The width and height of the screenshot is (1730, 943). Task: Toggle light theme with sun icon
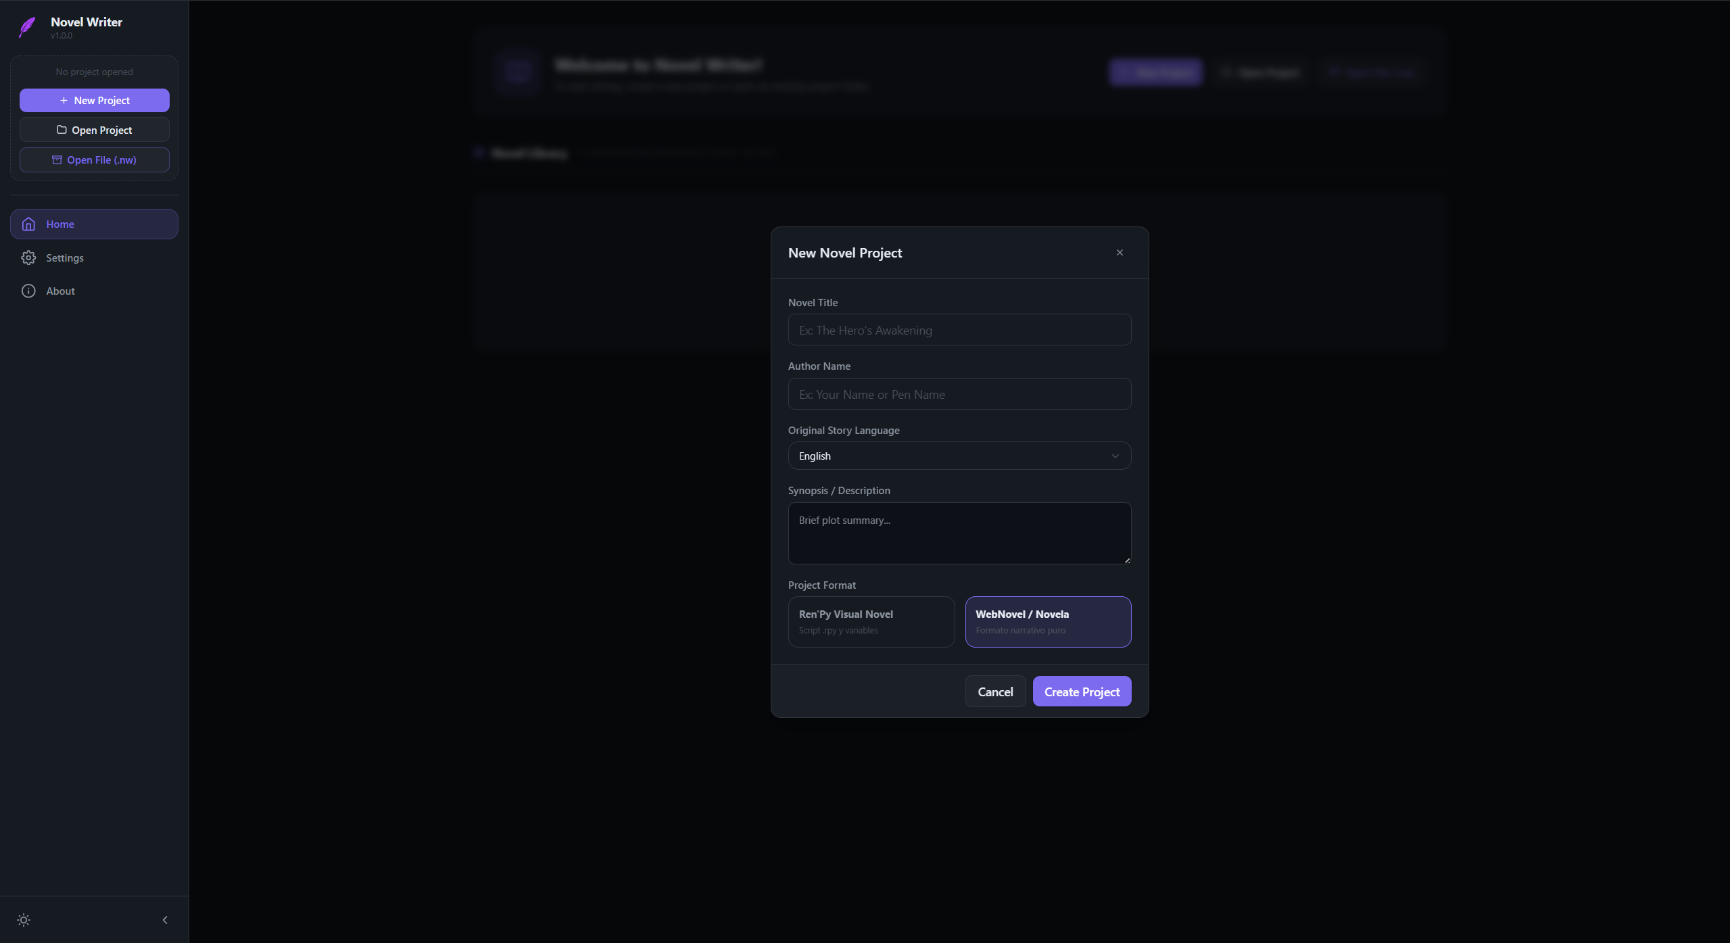(24, 919)
